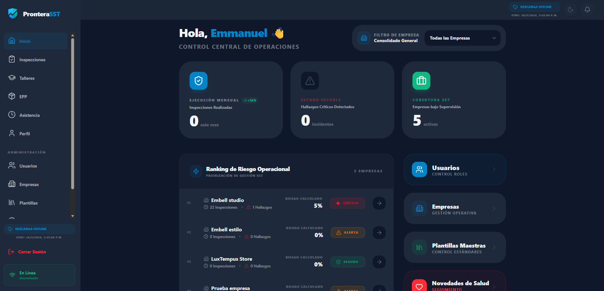604x291 pixels.
Task: Click 22 Inspecciones under Embell studio
Action: point(221,207)
